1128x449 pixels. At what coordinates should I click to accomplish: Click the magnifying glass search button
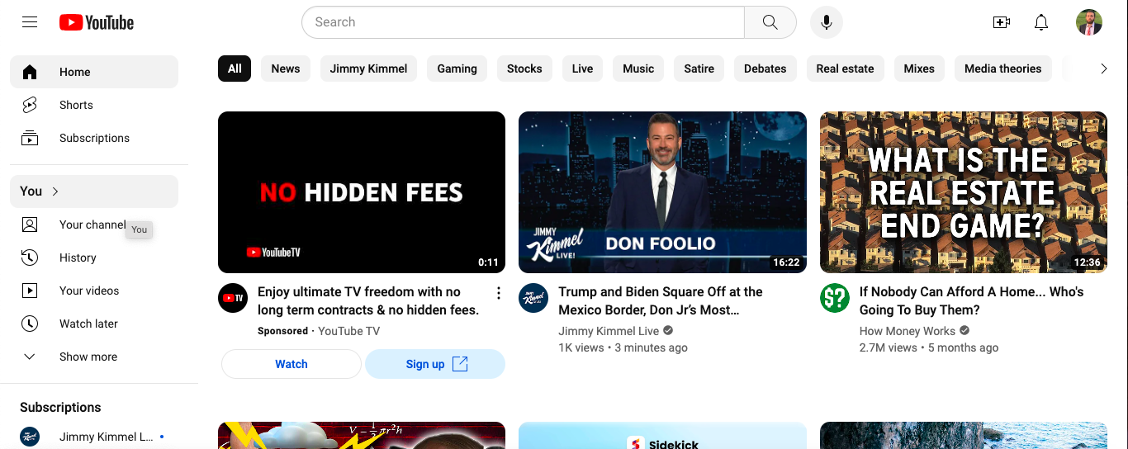pyautogui.click(x=770, y=22)
